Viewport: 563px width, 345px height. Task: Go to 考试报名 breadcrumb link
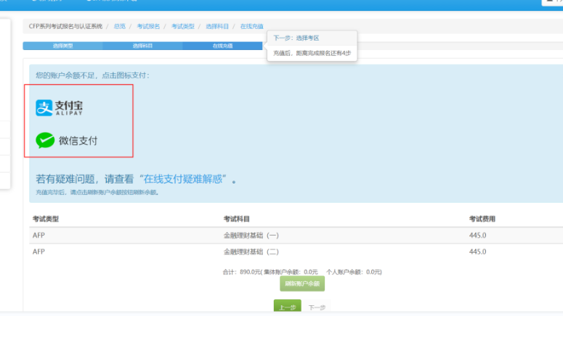tap(148, 26)
